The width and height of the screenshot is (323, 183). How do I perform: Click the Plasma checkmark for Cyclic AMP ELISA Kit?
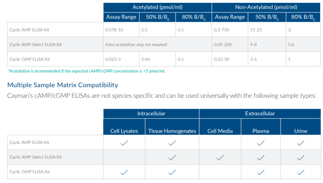point(261,143)
